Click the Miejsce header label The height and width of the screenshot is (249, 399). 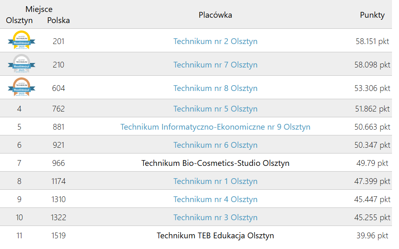click(39, 9)
